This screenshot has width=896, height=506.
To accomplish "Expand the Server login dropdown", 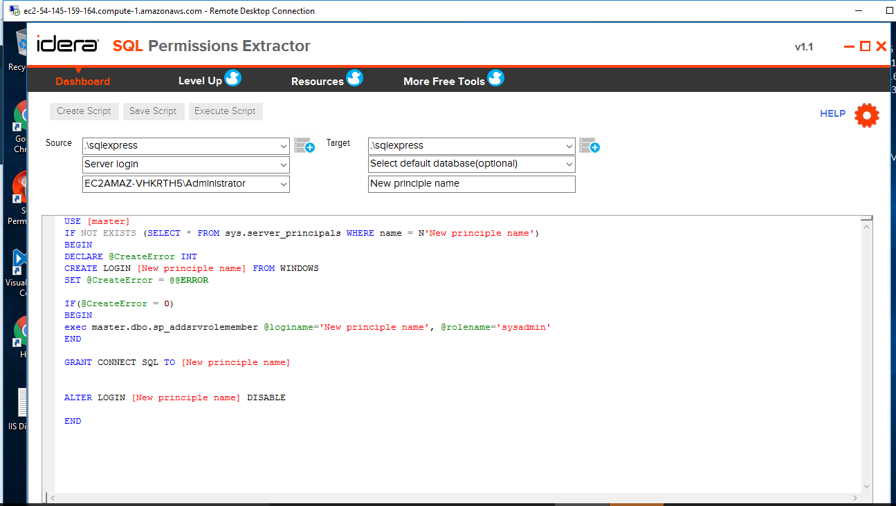I will tap(283, 165).
